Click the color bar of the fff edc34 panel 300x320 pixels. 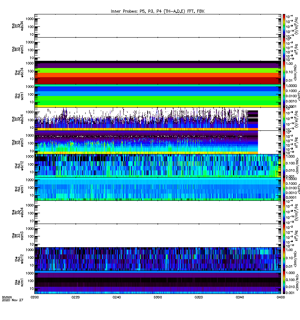pyautogui.click(x=284, y=212)
